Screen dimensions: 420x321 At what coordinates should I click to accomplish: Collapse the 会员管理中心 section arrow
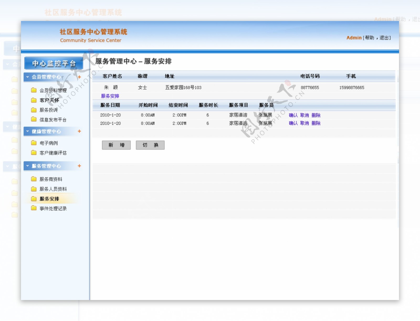(28, 77)
